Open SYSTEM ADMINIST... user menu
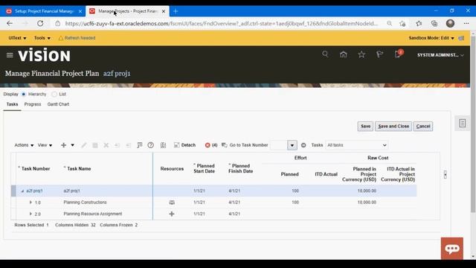This screenshot has height=268, width=476. tap(440, 55)
